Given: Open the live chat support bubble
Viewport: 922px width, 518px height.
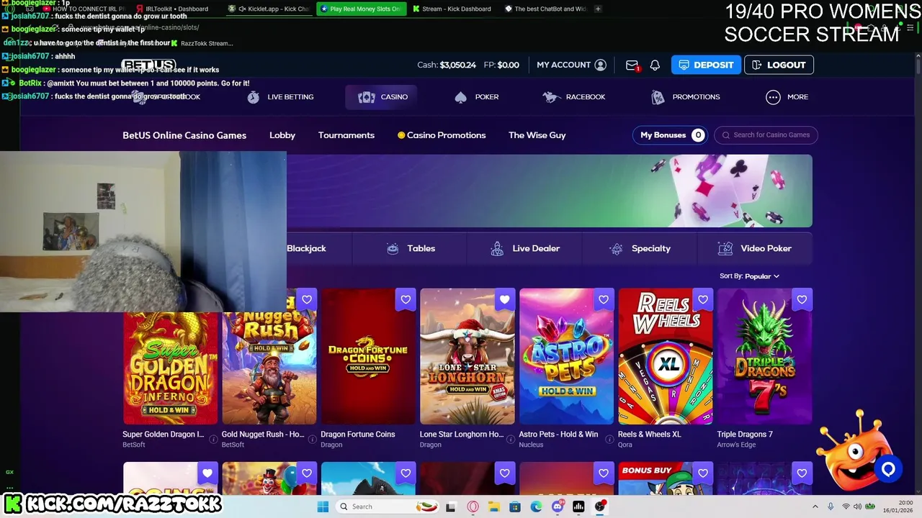Looking at the screenshot, I should click(888, 469).
